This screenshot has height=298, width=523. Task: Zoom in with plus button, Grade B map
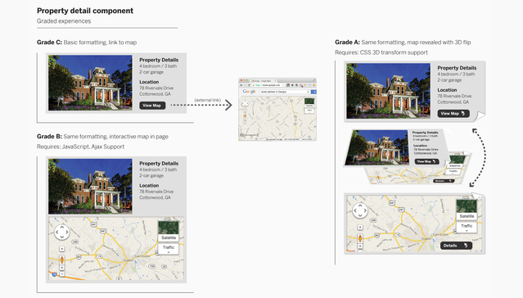[62, 268]
